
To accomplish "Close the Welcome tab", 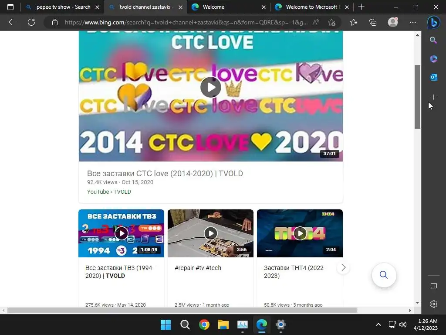I will pyautogui.click(x=264, y=7).
